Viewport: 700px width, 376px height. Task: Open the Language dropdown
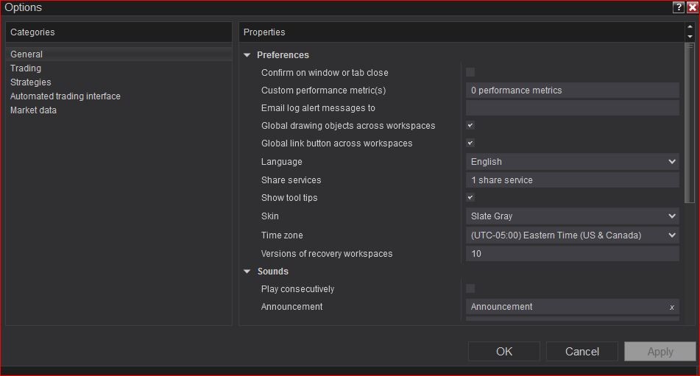point(572,162)
